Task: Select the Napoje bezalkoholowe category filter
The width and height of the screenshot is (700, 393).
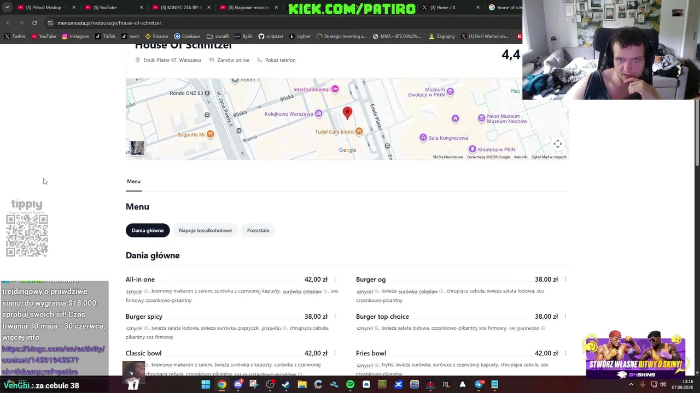Action: tap(205, 230)
